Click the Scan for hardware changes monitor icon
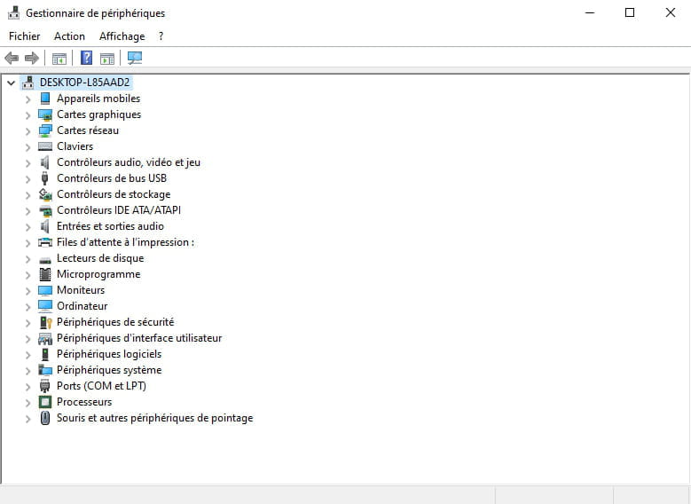Screen dimensions: 691x504 (x=135, y=58)
